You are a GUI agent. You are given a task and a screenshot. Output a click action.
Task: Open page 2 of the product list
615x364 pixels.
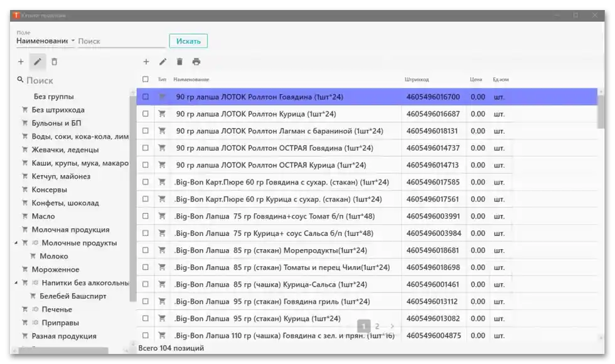pos(377,326)
